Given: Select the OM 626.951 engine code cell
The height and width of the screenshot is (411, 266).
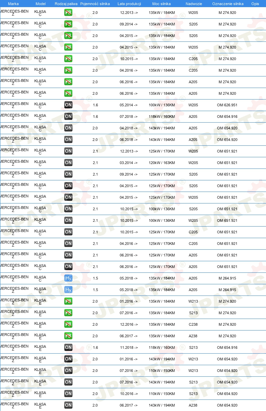Looking at the screenshot, I should pyautogui.click(x=227, y=105).
